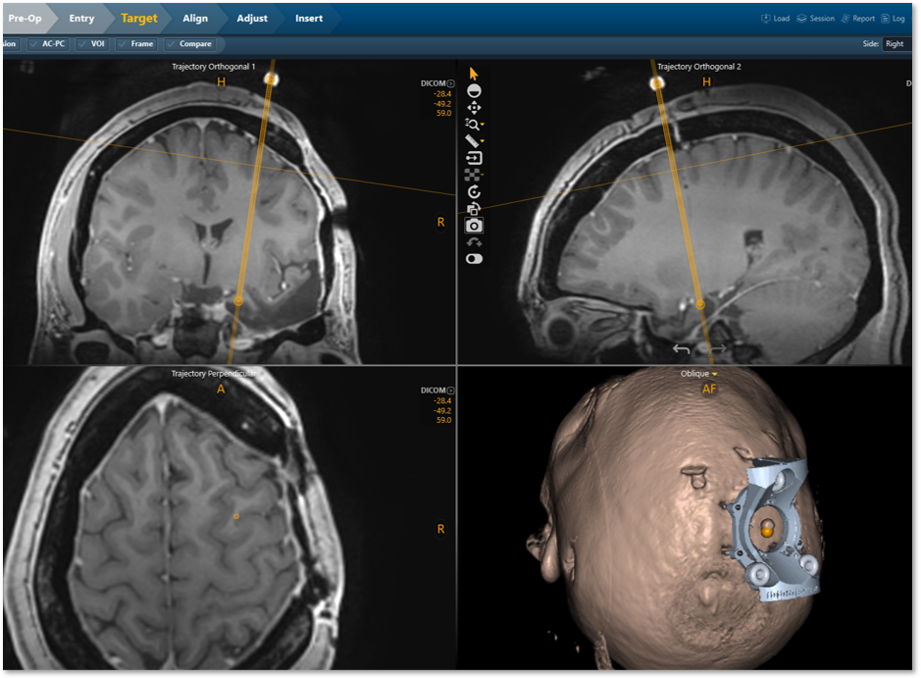921x678 pixels.
Task: Click the Trajectory Orthogonal 1 label
Action: point(213,67)
